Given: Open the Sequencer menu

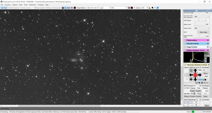Looking at the screenshot, I should click(33, 5).
